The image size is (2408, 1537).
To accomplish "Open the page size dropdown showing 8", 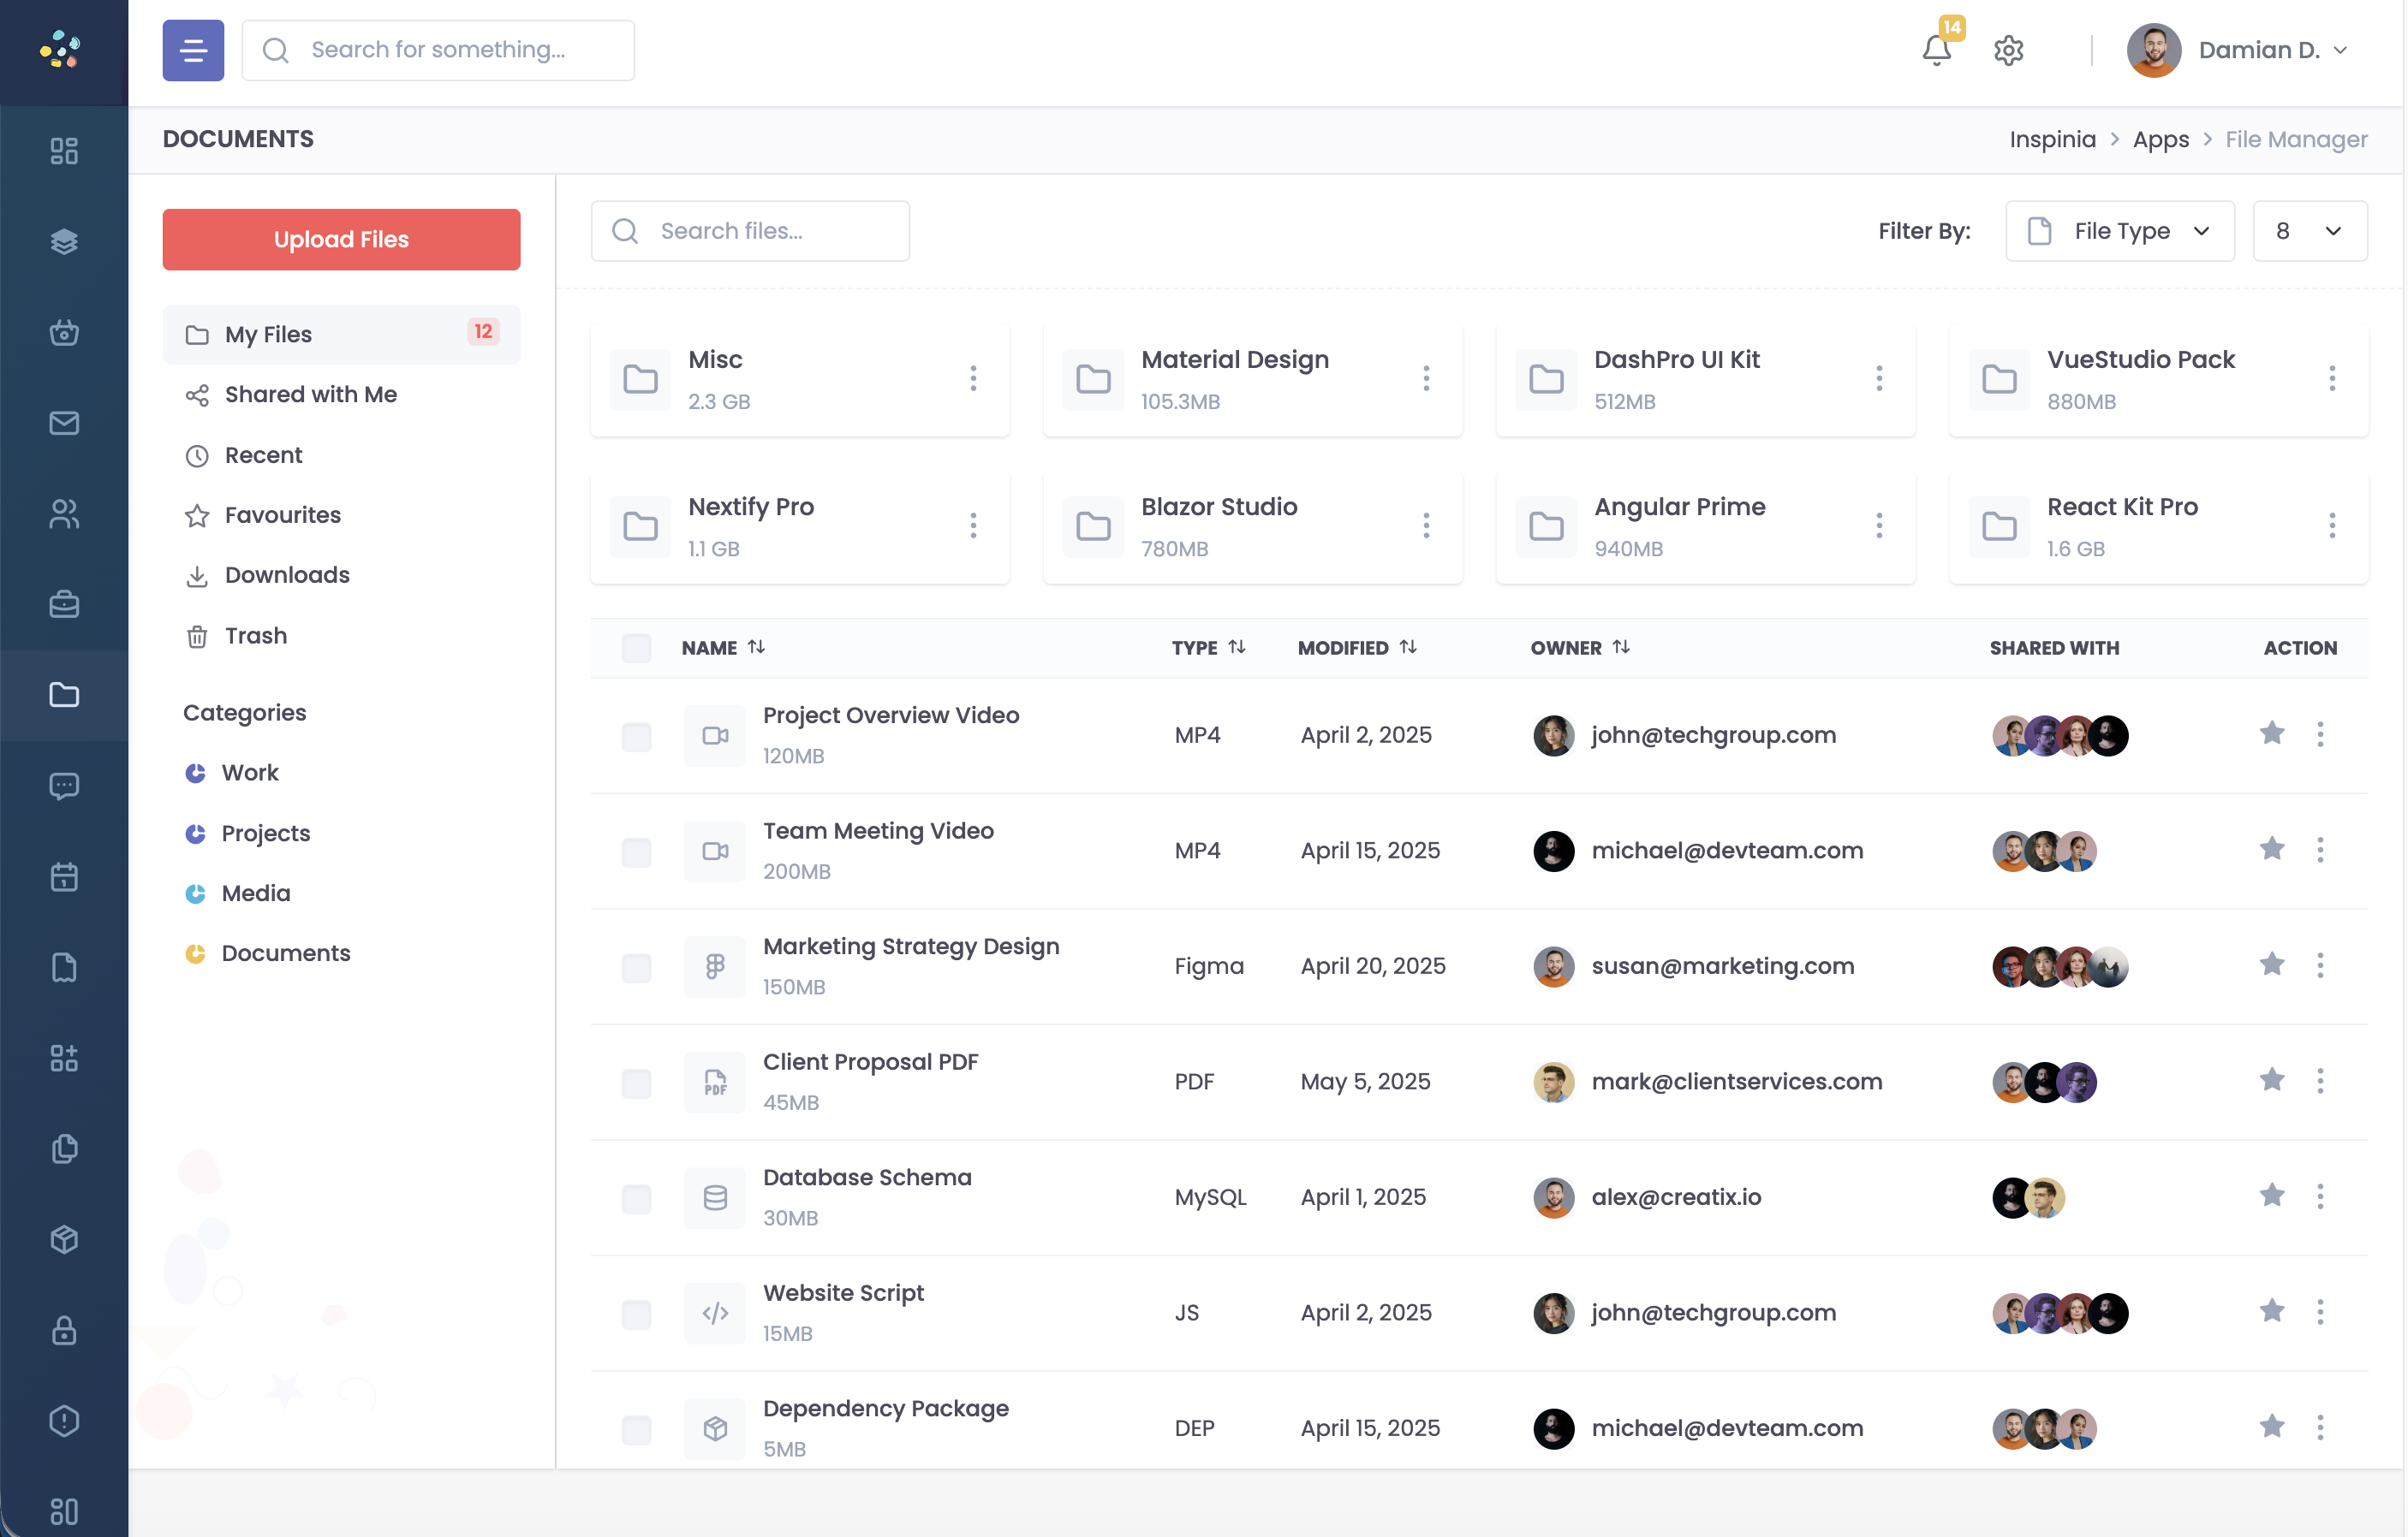I will pos(2309,231).
